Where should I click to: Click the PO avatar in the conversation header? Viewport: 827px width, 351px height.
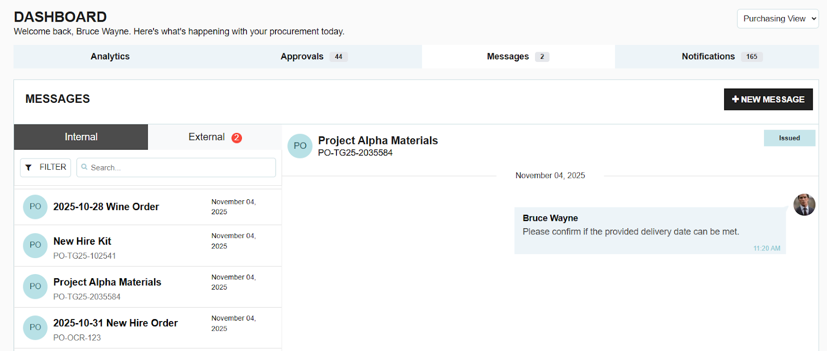(300, 146)
